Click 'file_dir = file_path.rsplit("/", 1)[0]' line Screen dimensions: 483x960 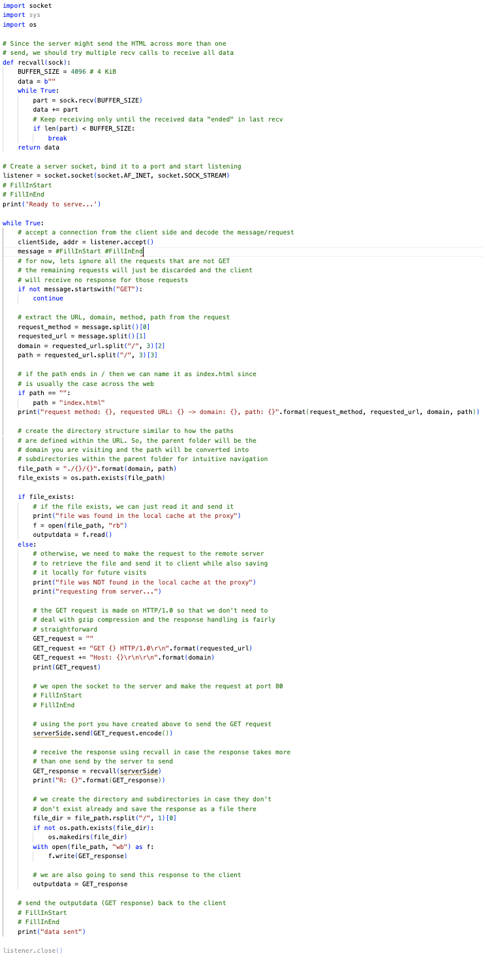[105, 818]
